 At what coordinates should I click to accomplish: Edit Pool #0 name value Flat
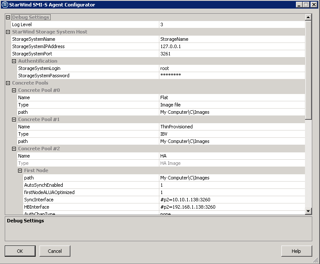click(x=232, y=97)
